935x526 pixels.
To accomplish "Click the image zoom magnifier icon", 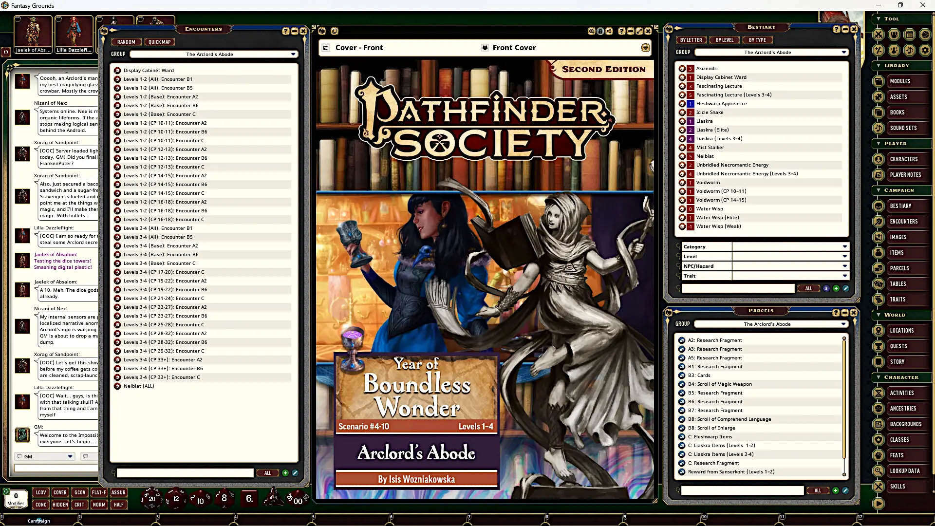I will click(x=591, y=31).
